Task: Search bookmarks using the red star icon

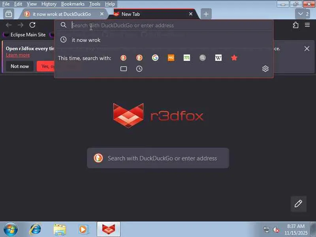Action: point(234,58)
